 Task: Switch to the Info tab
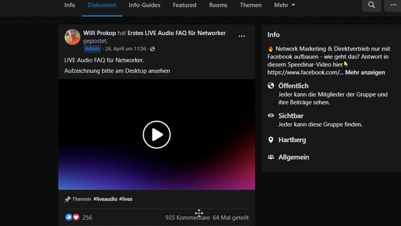coord(70,5)
